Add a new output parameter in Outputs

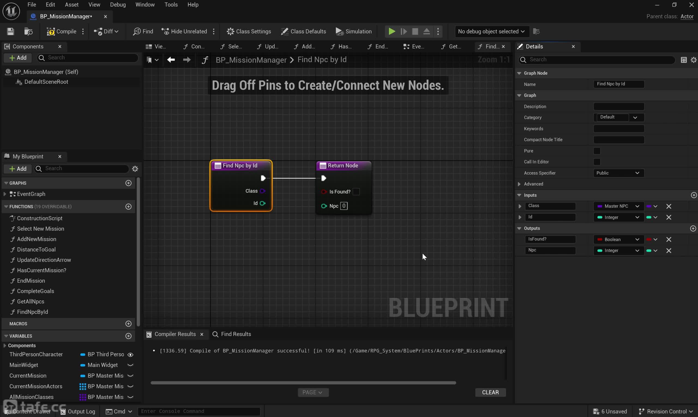point(693,228)
